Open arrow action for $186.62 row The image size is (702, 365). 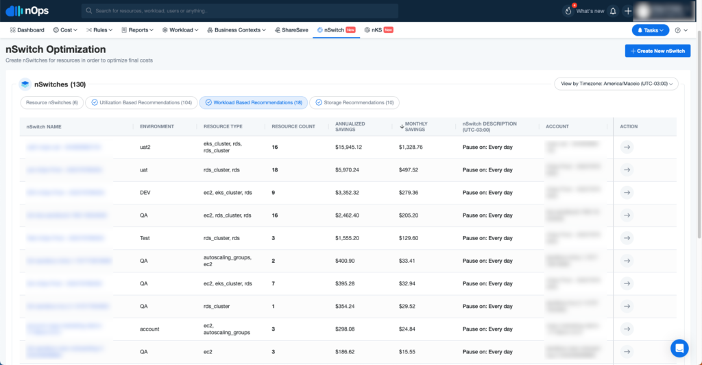click(x=627, y=352)
